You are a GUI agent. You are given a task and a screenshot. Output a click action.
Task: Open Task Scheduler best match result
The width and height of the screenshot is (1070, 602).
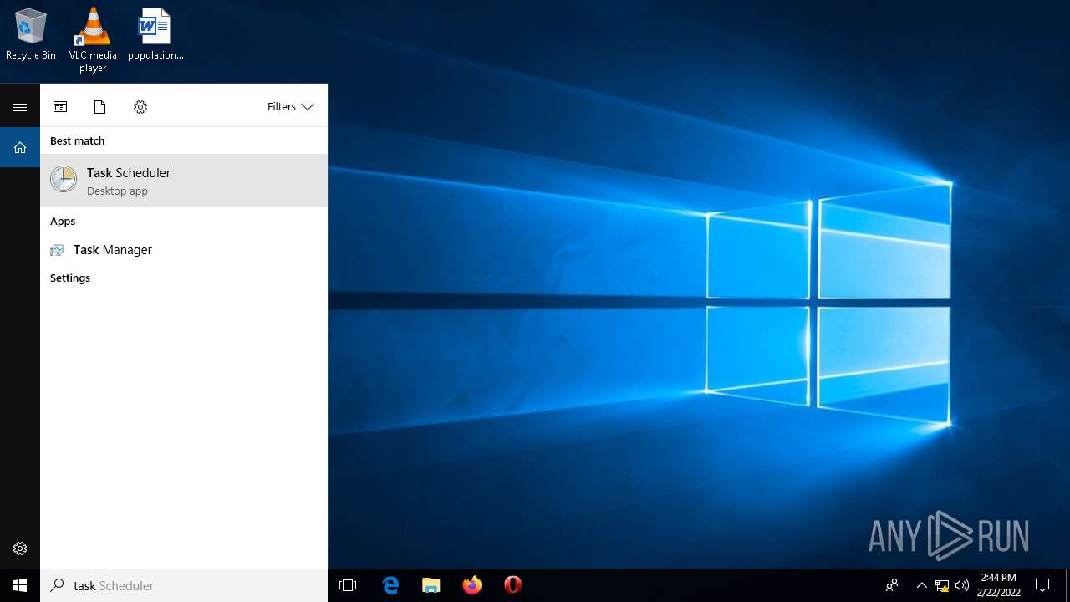point(184,181)
